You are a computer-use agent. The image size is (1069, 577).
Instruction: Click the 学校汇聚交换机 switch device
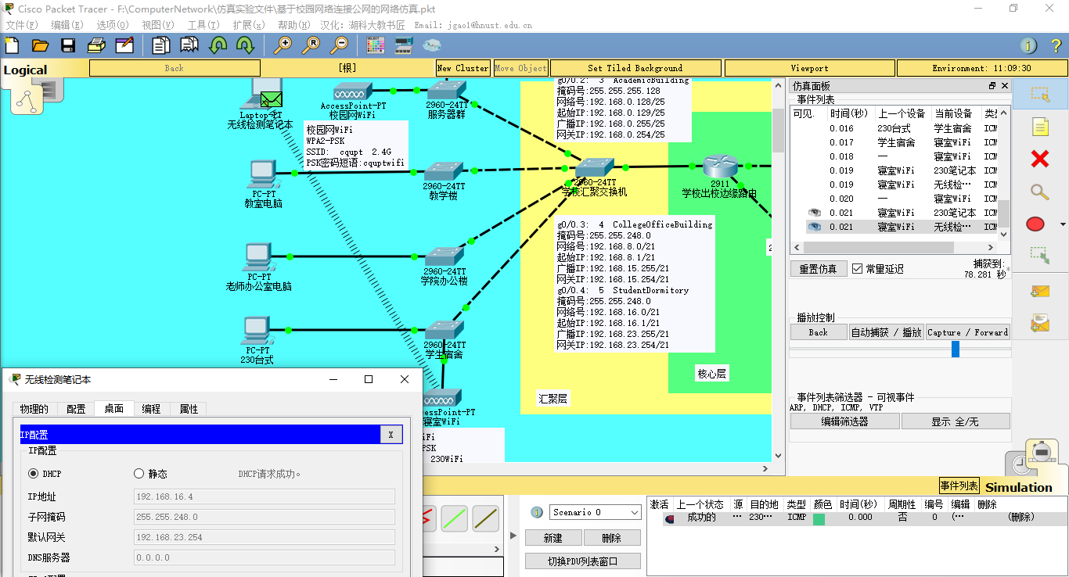pyautogui.click(x=595, y=167)
